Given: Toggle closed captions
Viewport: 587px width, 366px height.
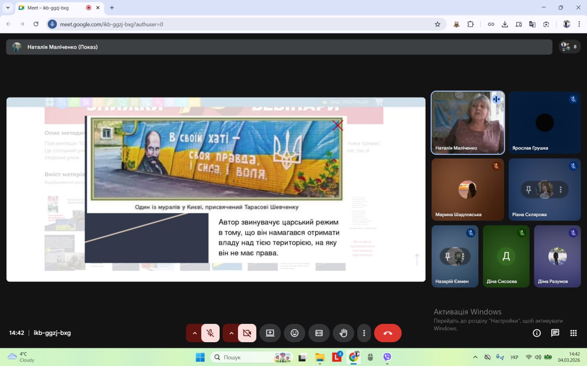Looking at the screenshot, I should coord(319,333).
